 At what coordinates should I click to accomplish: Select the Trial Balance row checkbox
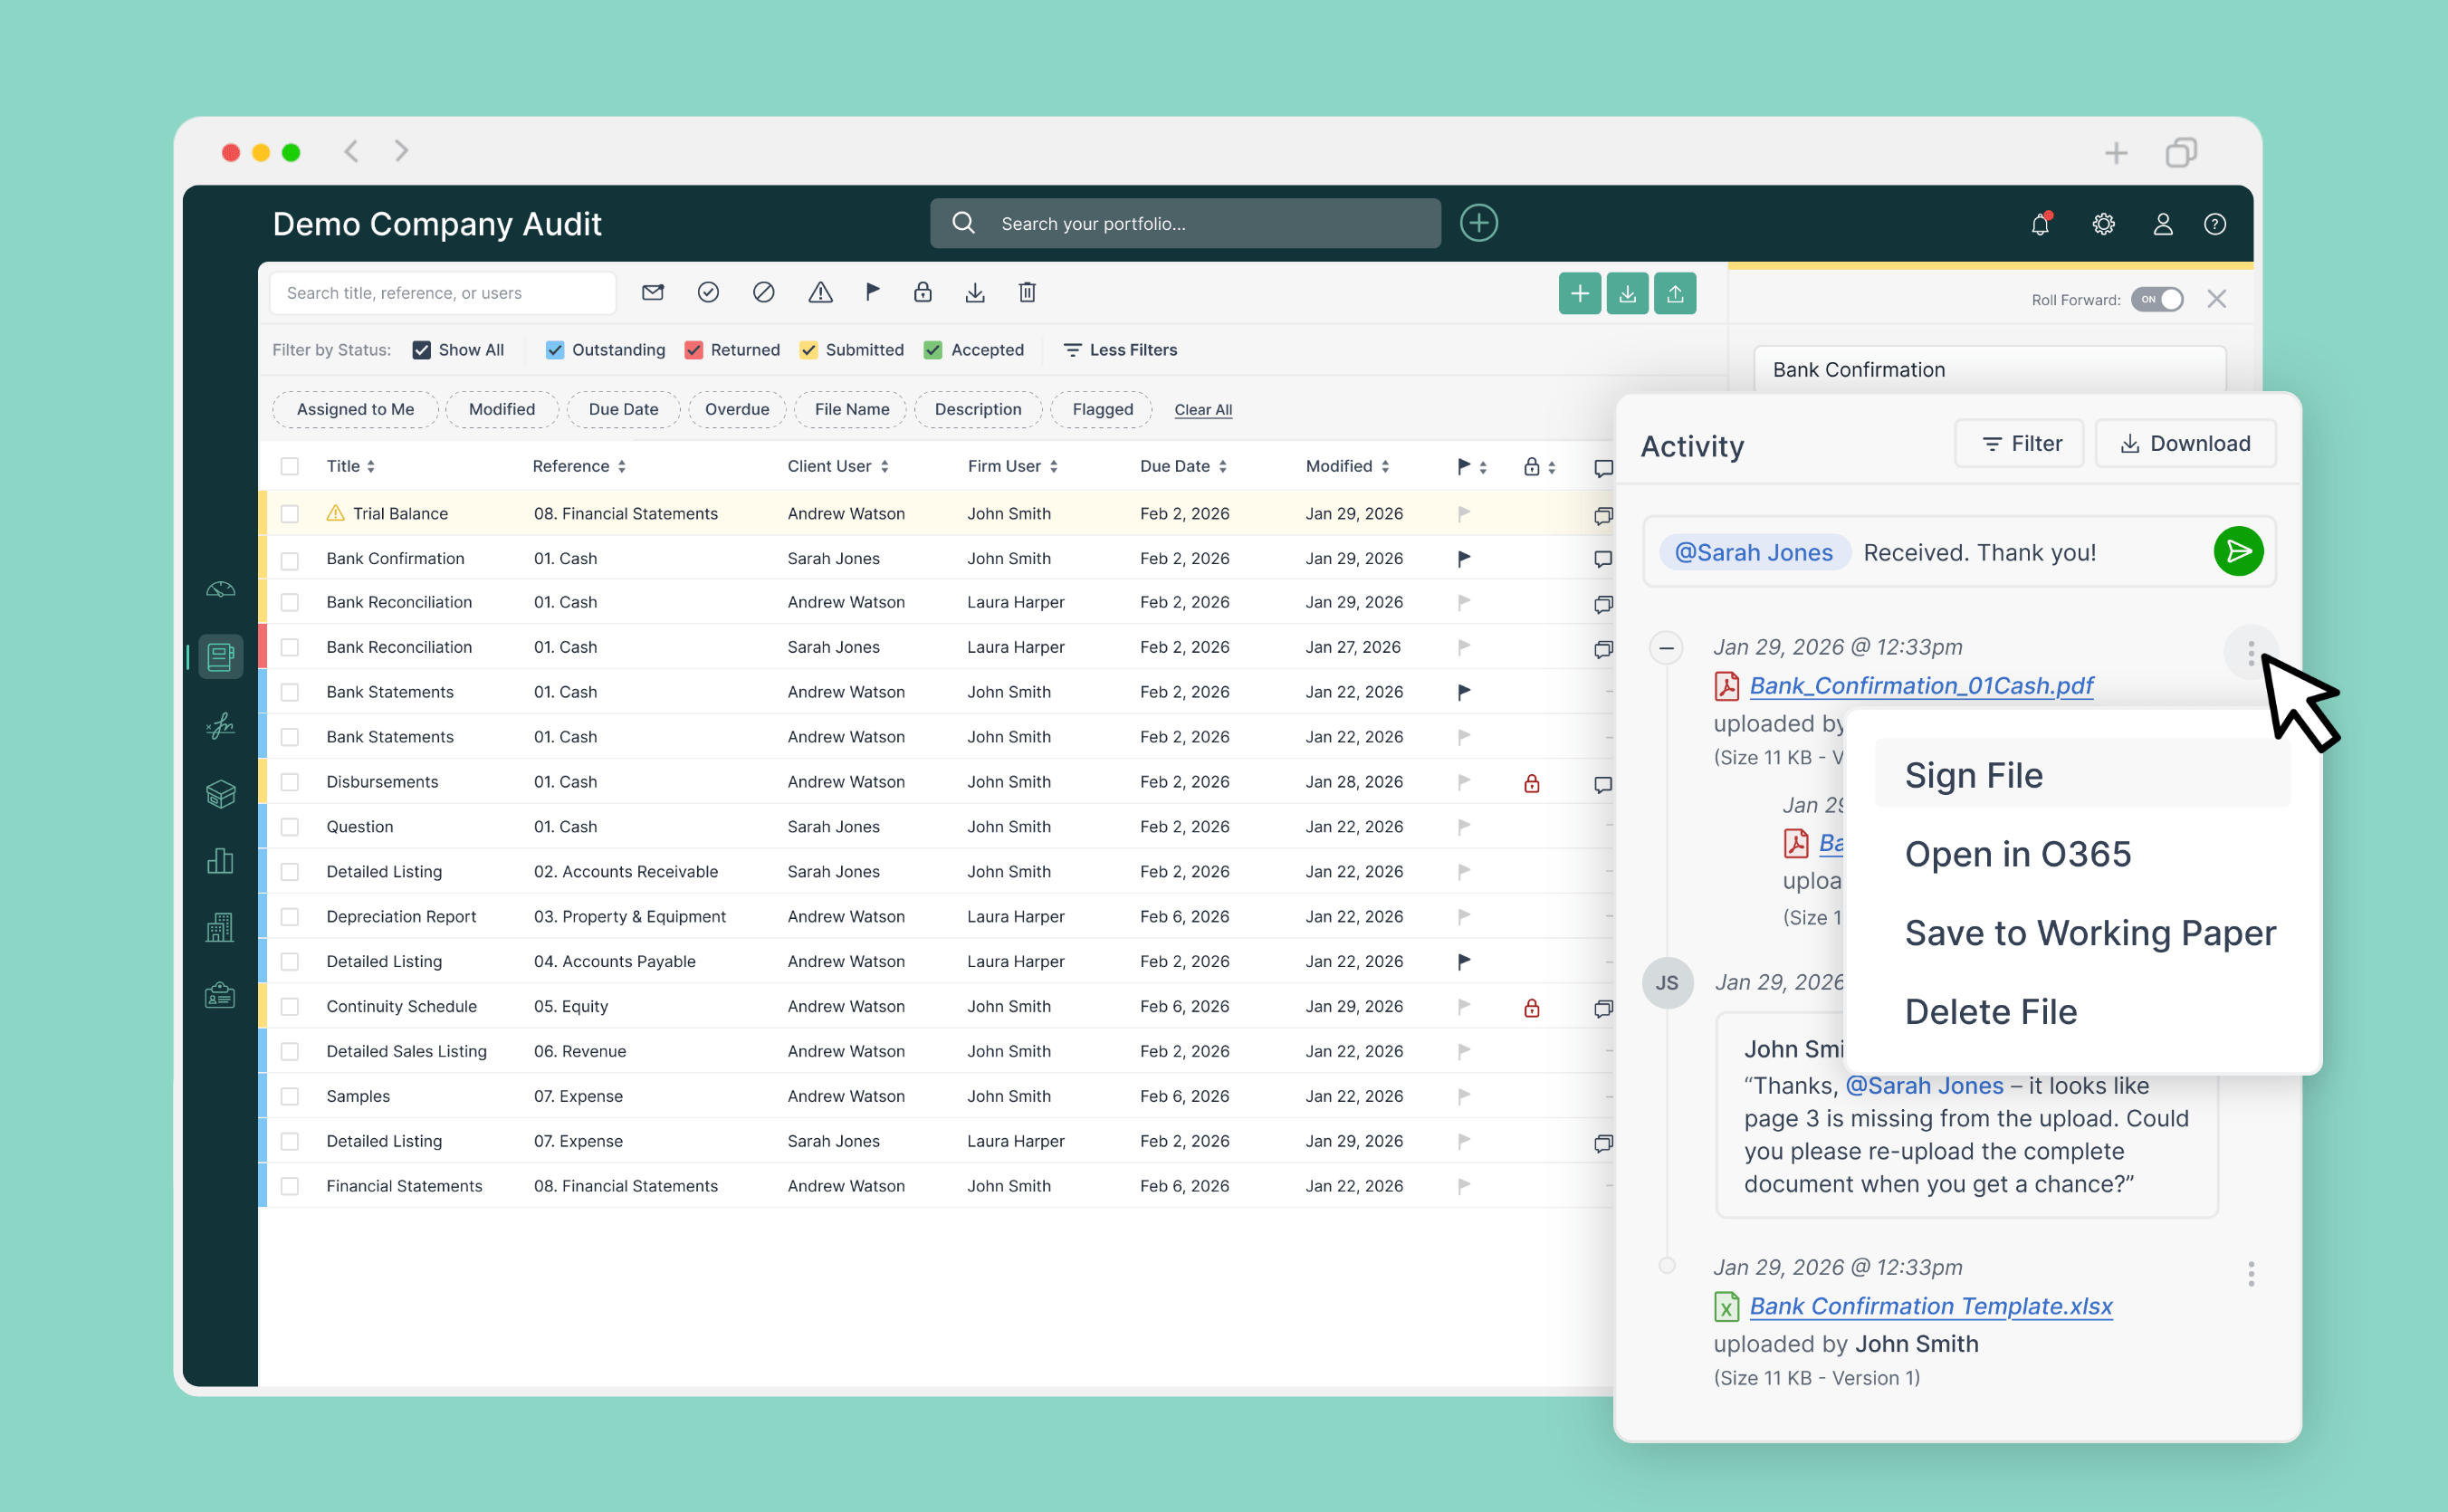[290, 514]
